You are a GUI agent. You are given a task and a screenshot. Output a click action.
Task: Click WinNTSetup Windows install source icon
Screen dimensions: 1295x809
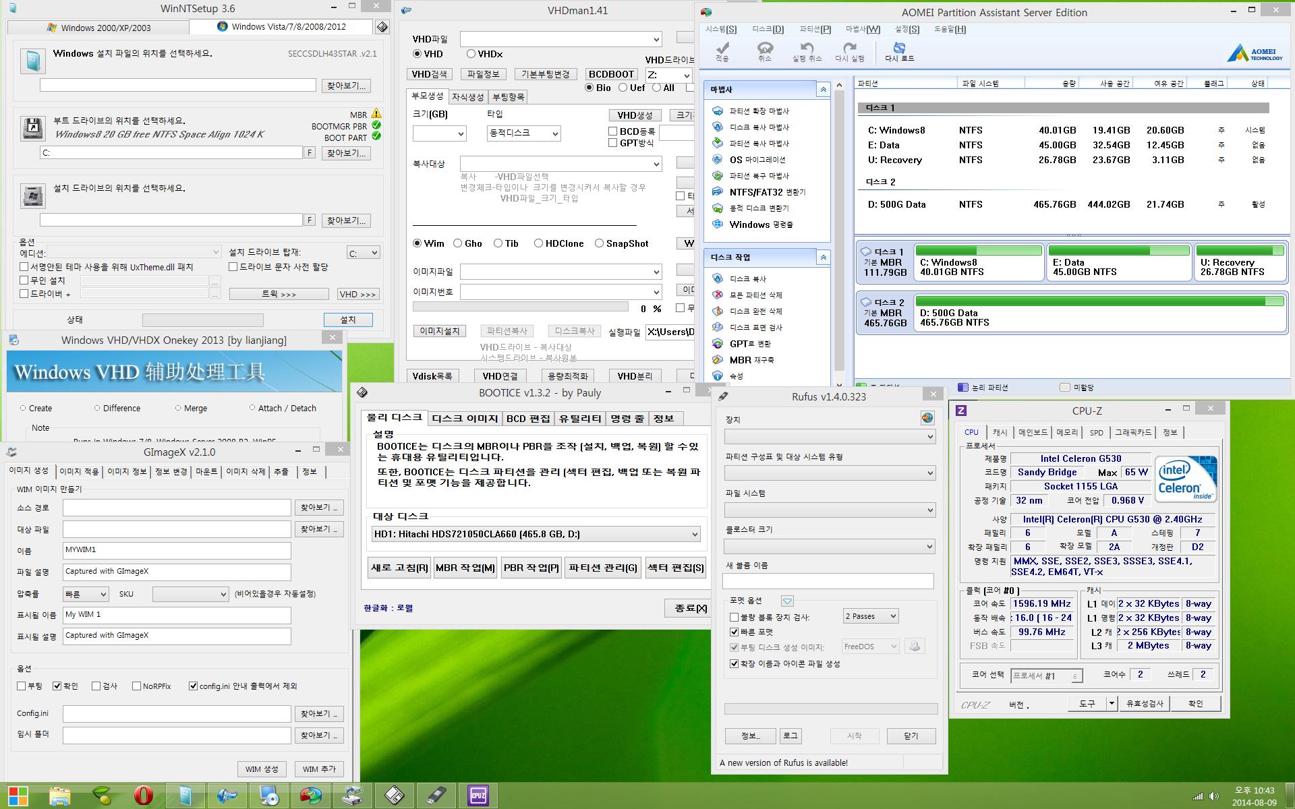click(32, 61)
